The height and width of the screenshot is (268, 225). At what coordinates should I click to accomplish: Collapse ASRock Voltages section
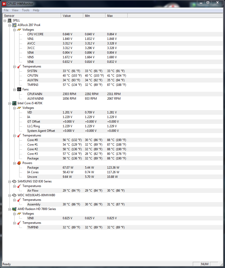click(x=15, y=30)
